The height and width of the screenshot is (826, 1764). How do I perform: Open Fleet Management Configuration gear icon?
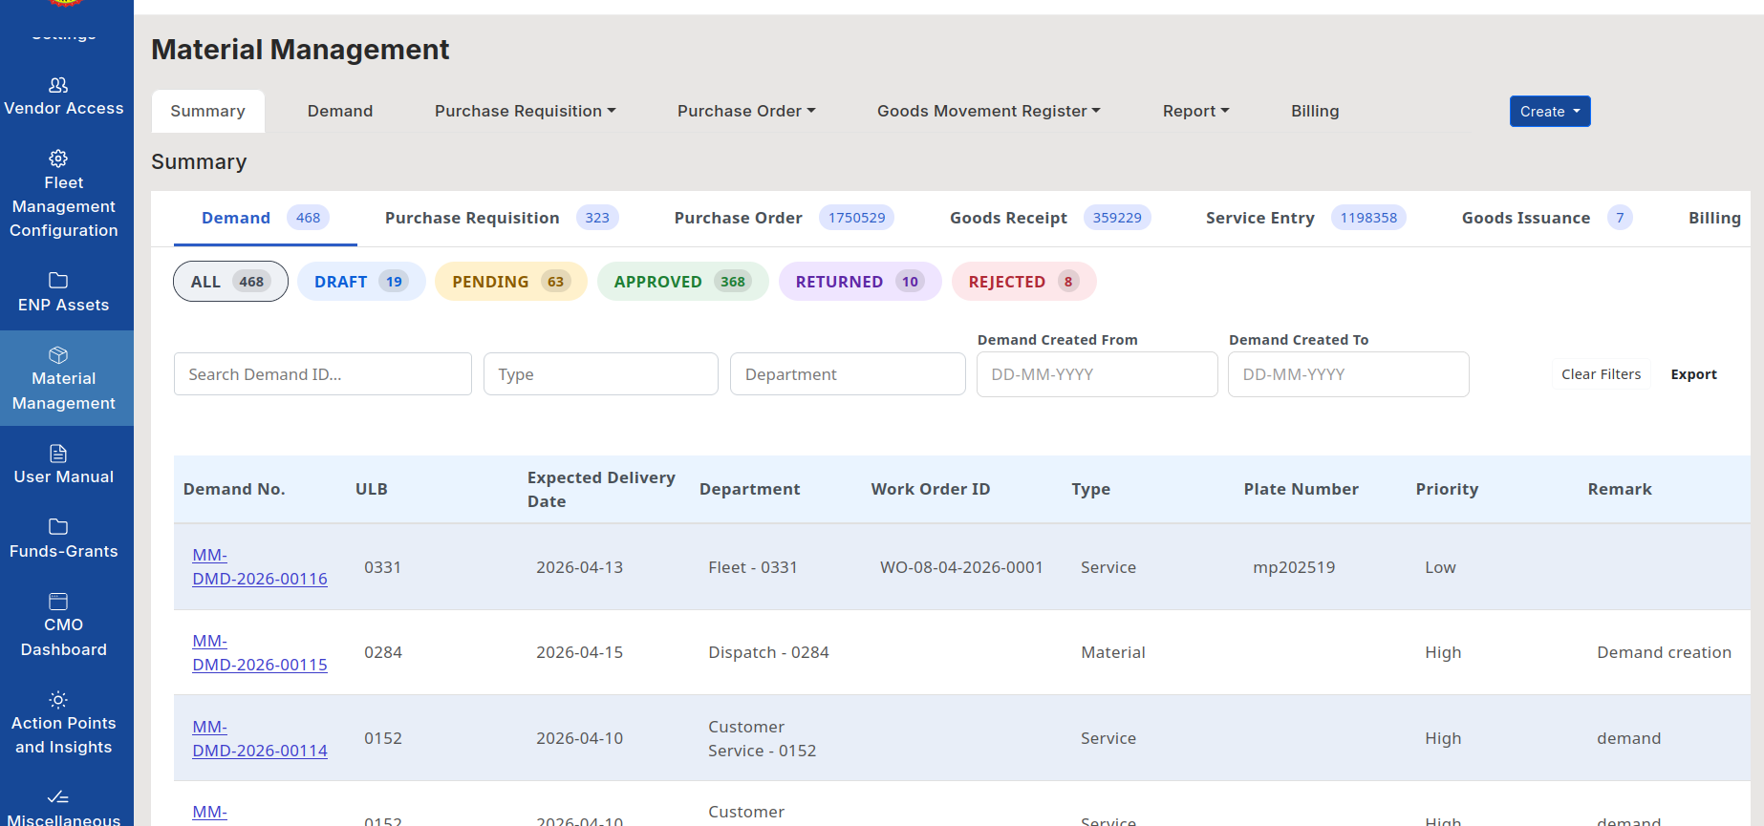coord(58,158)
